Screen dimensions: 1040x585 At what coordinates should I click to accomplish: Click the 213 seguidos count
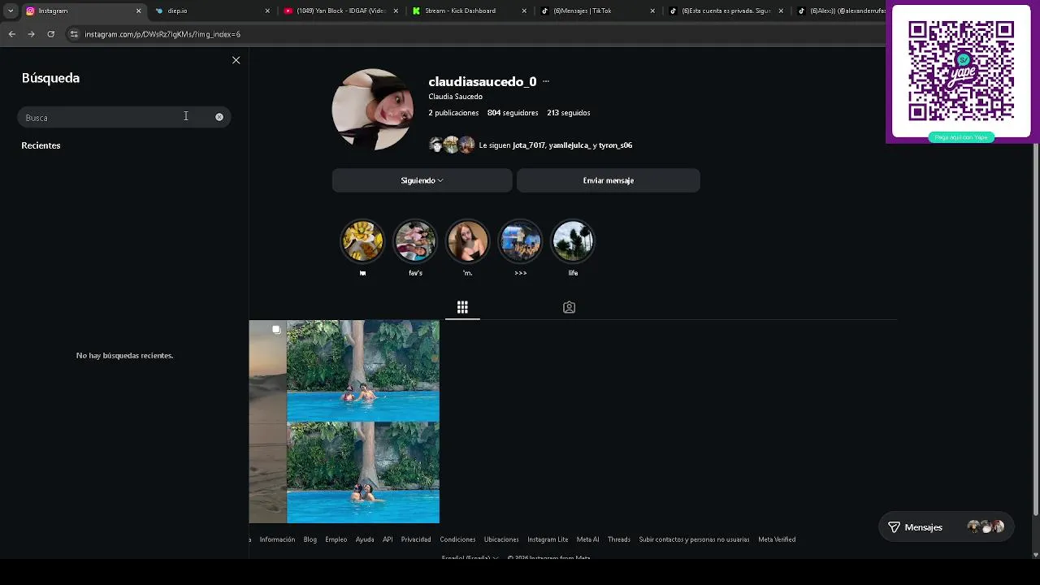[x=569, y=113]
